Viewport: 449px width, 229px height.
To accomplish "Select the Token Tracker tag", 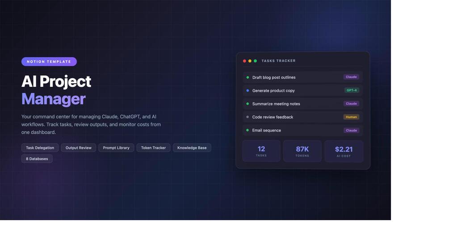I will (154, 148).
